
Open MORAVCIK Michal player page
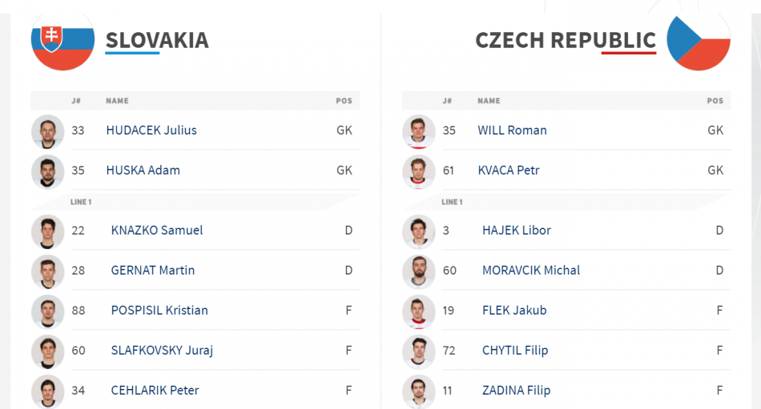click(531, 271)
